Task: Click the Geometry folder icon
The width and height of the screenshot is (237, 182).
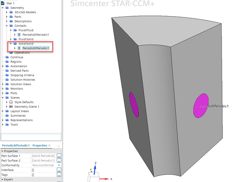Action: coord(7,7)
